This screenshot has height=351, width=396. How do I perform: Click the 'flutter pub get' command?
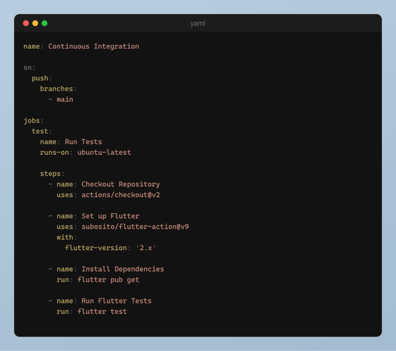[108, 280]
